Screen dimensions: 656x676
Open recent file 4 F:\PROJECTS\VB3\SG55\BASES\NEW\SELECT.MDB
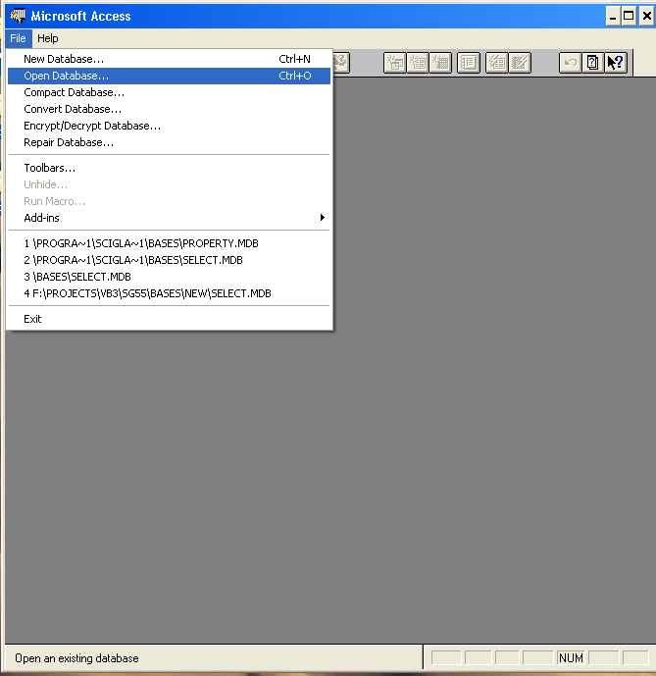[x=169, y=293]
